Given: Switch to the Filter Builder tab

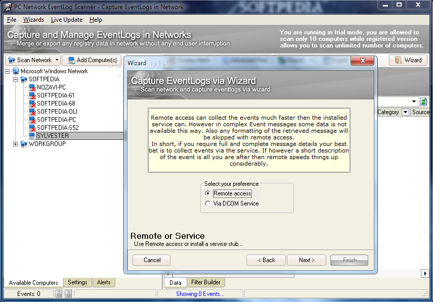Looking at the screenshot, I should click(206, 282).
